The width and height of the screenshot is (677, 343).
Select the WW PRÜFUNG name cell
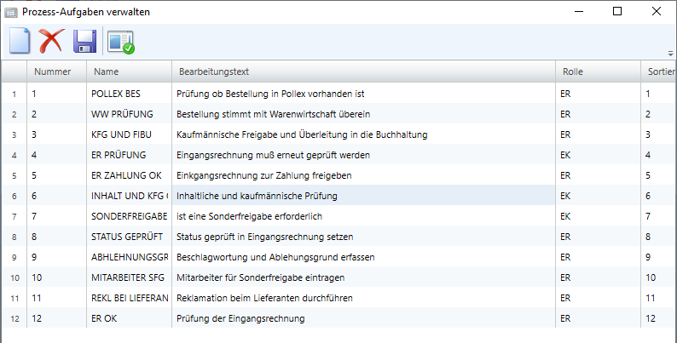point(119,114)
